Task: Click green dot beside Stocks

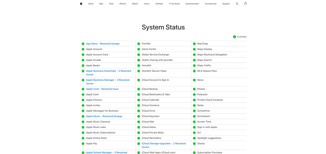Action: 194,143
